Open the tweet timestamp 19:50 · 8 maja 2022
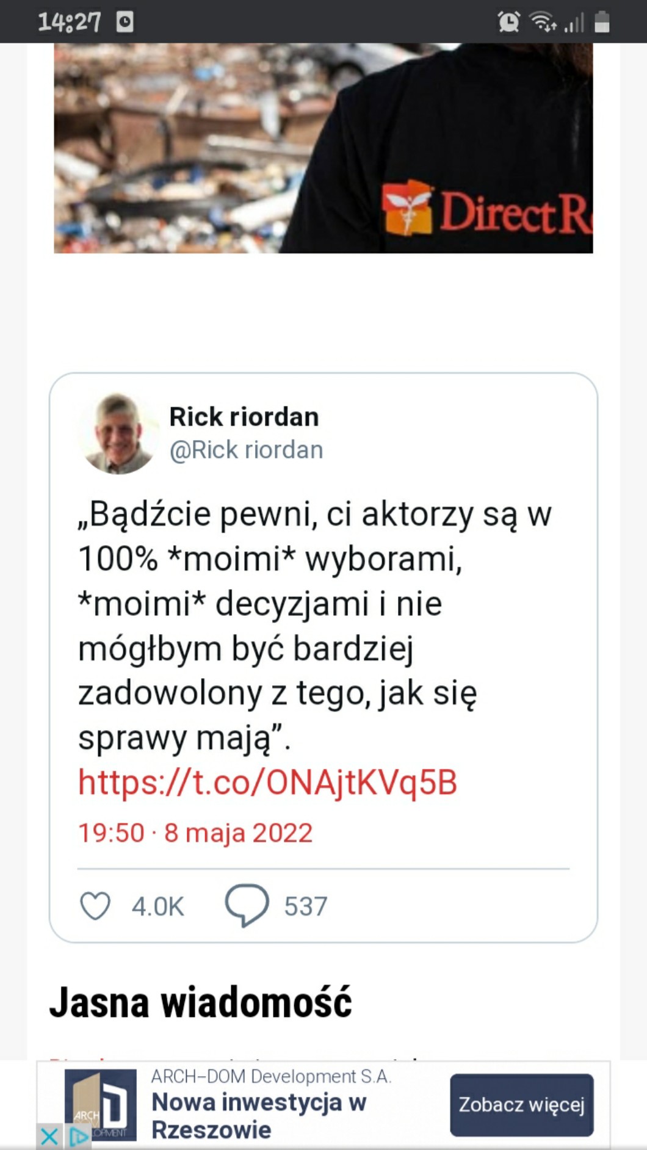Image resolution: width=647 pixels, height=1150 pixels. pos(195,833)
